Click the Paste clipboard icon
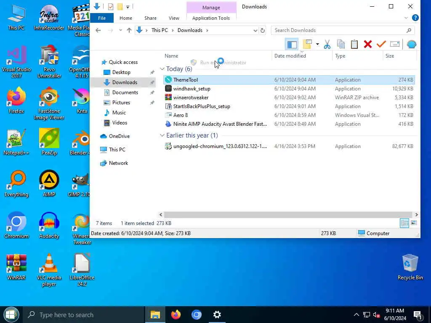Screen dimensions: 431x323 point(354,44)
